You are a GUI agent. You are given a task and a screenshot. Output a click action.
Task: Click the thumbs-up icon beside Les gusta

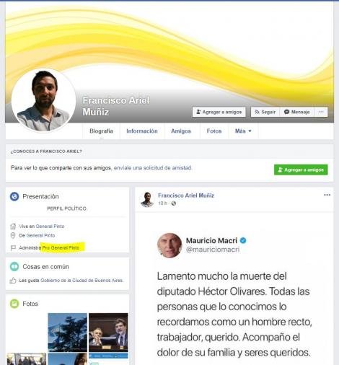tap(13, 281)
